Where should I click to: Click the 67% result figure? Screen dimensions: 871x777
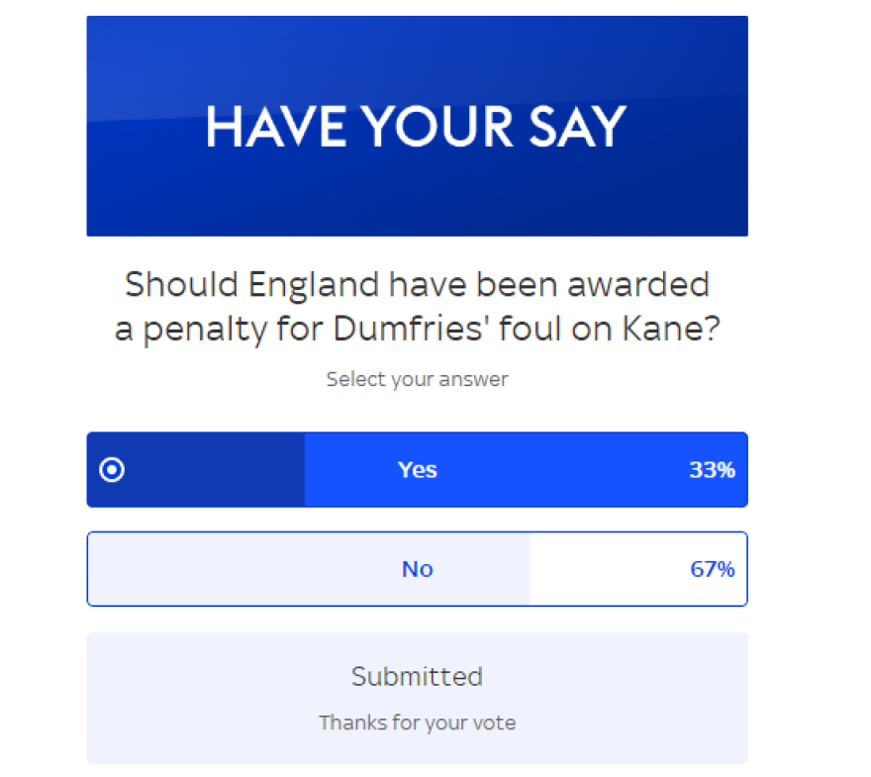pyautogui.click(x=712, y=569)
